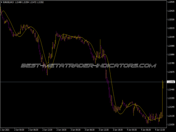
Task: Click the 1.22105 price axis label
Action: [171, 37]
